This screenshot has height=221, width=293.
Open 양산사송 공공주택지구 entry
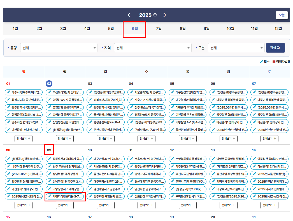[x=146, y=189]
